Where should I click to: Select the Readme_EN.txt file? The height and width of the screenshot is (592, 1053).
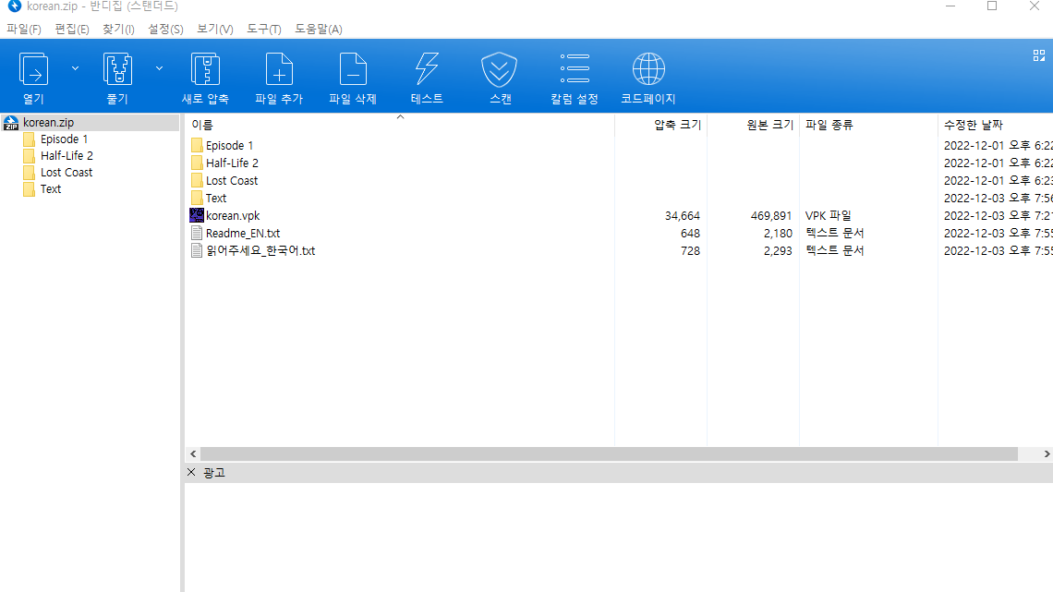(242, 233)
